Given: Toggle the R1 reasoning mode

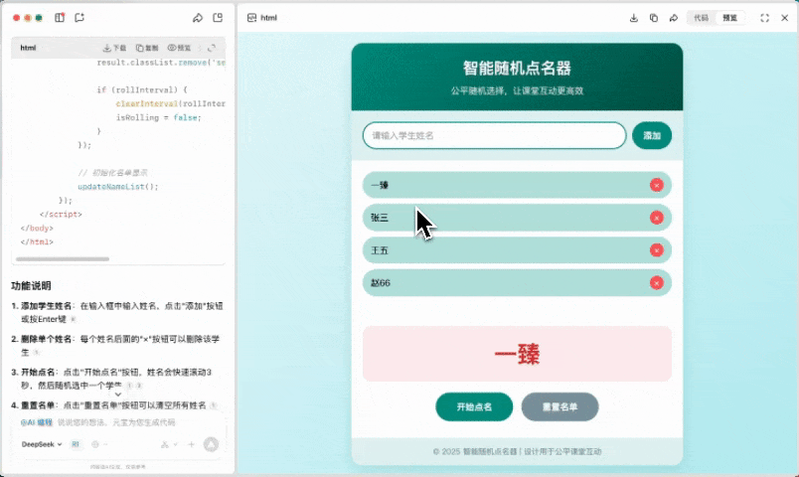Looking at the screenshot, I should click(76, 444).
